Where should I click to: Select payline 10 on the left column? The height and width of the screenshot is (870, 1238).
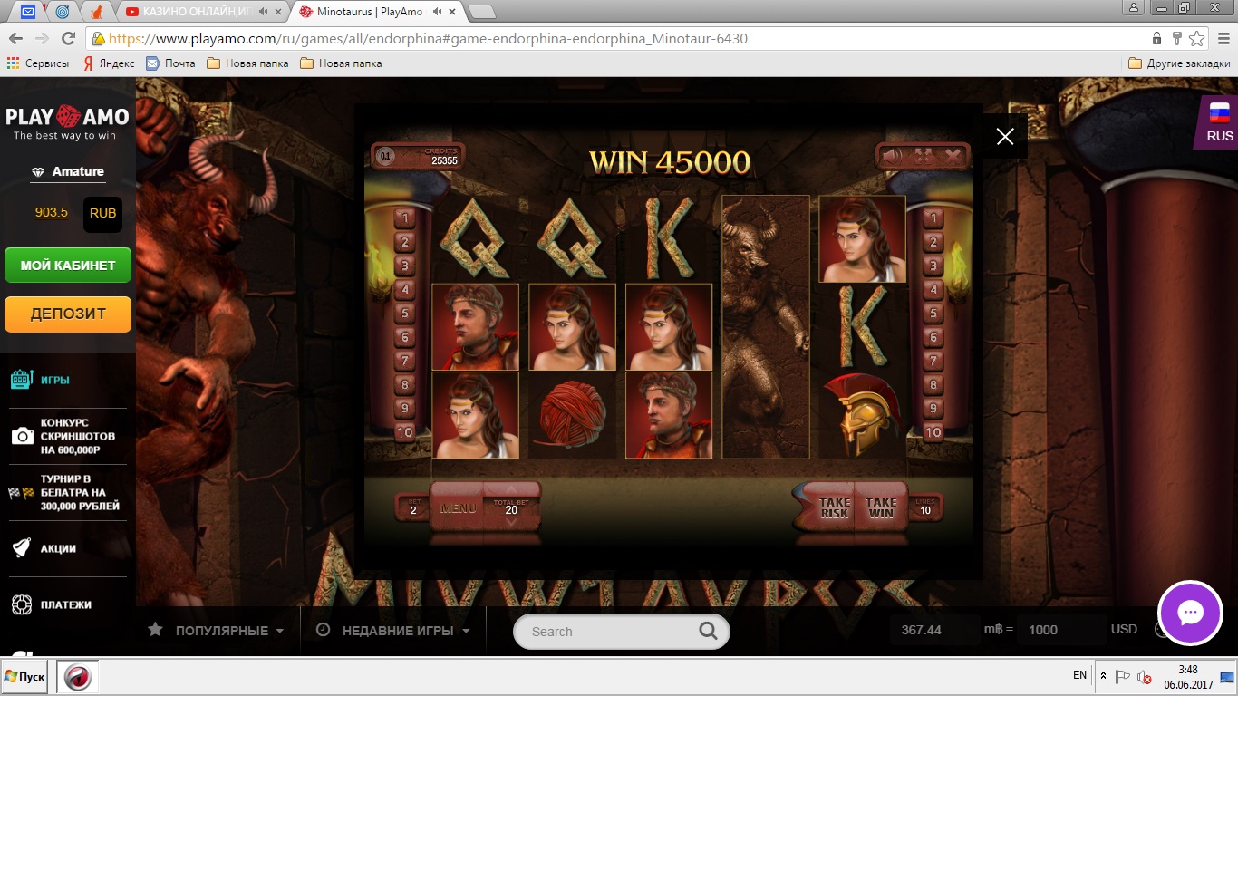405,432
